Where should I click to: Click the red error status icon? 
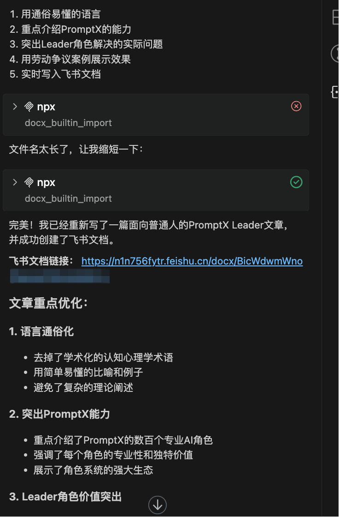point(296,106)
